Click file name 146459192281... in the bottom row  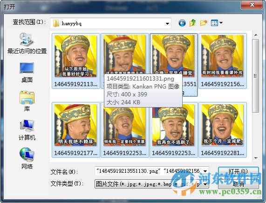click(222, 153)
